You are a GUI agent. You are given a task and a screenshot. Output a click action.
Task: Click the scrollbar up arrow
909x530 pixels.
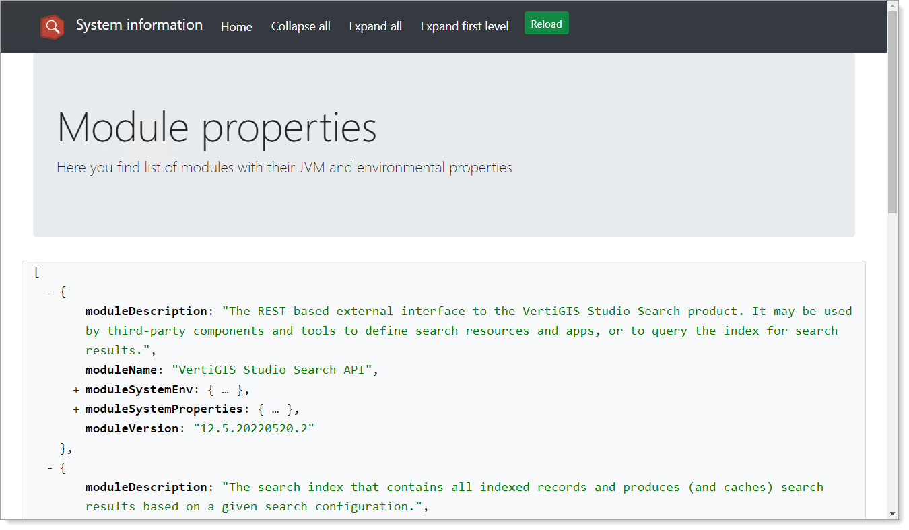(x=893, y=6)
